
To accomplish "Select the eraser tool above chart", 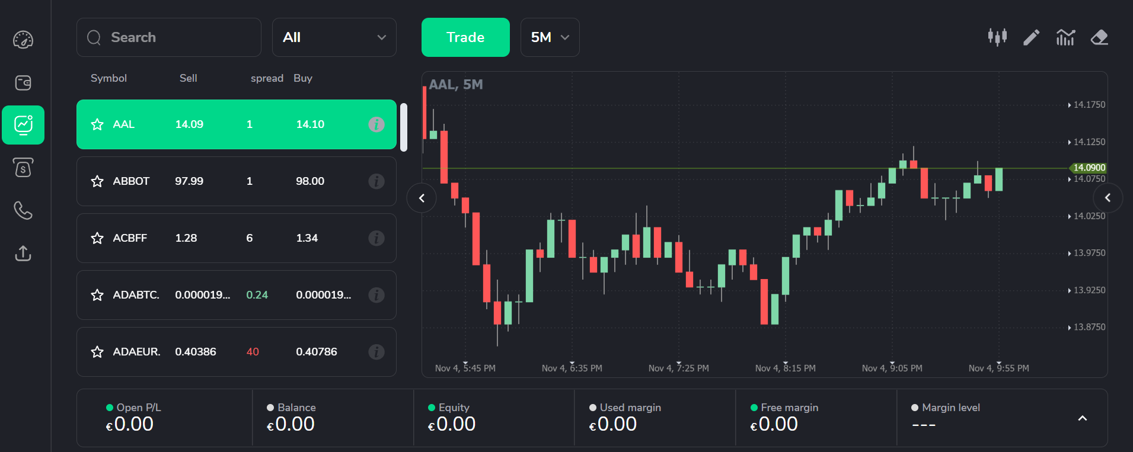I will 1099,37.
